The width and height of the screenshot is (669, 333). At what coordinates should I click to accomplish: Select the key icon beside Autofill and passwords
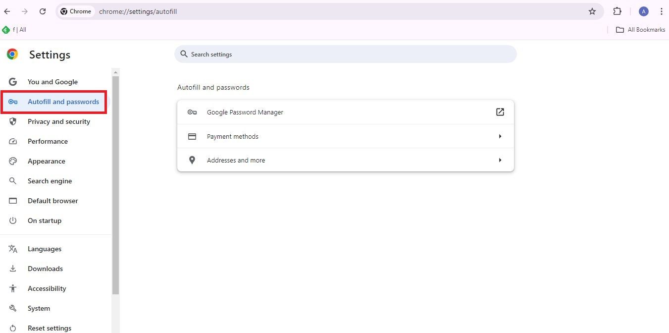[x=13, y=102]
